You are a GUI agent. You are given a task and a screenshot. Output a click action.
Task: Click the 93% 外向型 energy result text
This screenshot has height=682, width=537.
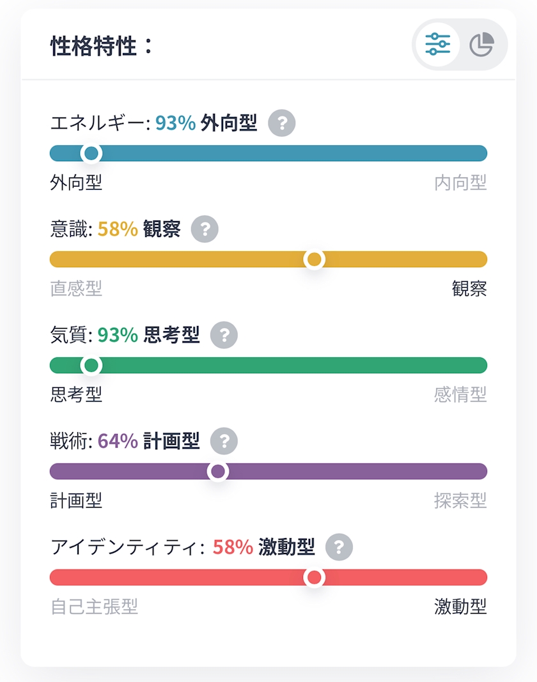coord(206,123)
